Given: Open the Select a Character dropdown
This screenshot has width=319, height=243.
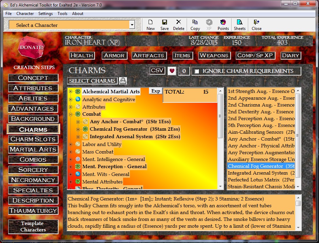Looking at the screenshot, I should pos(132,25).
